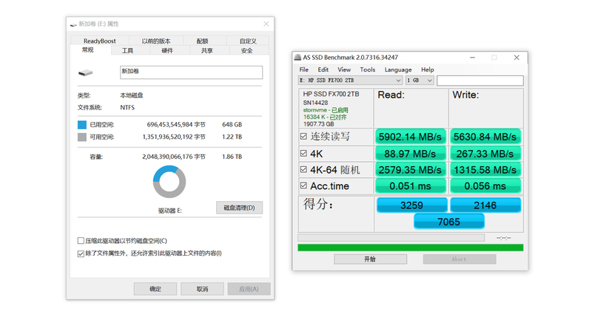The width and height of the screenshot is (592, 317).
Task: Click the 4K-64 write result 1315.58 MB/s
Action: point(485,170)
